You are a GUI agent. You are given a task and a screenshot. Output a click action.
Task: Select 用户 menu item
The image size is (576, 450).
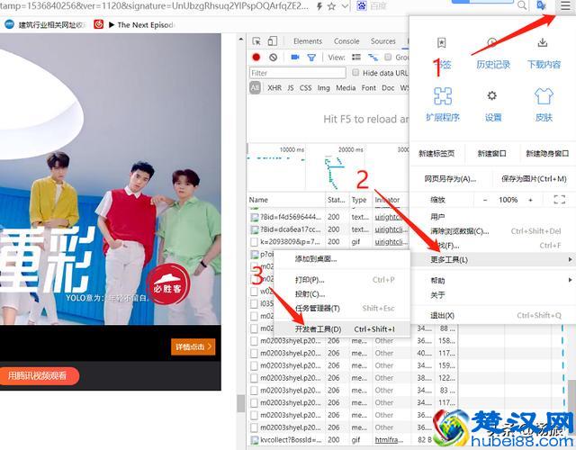(x=492, y=217)
